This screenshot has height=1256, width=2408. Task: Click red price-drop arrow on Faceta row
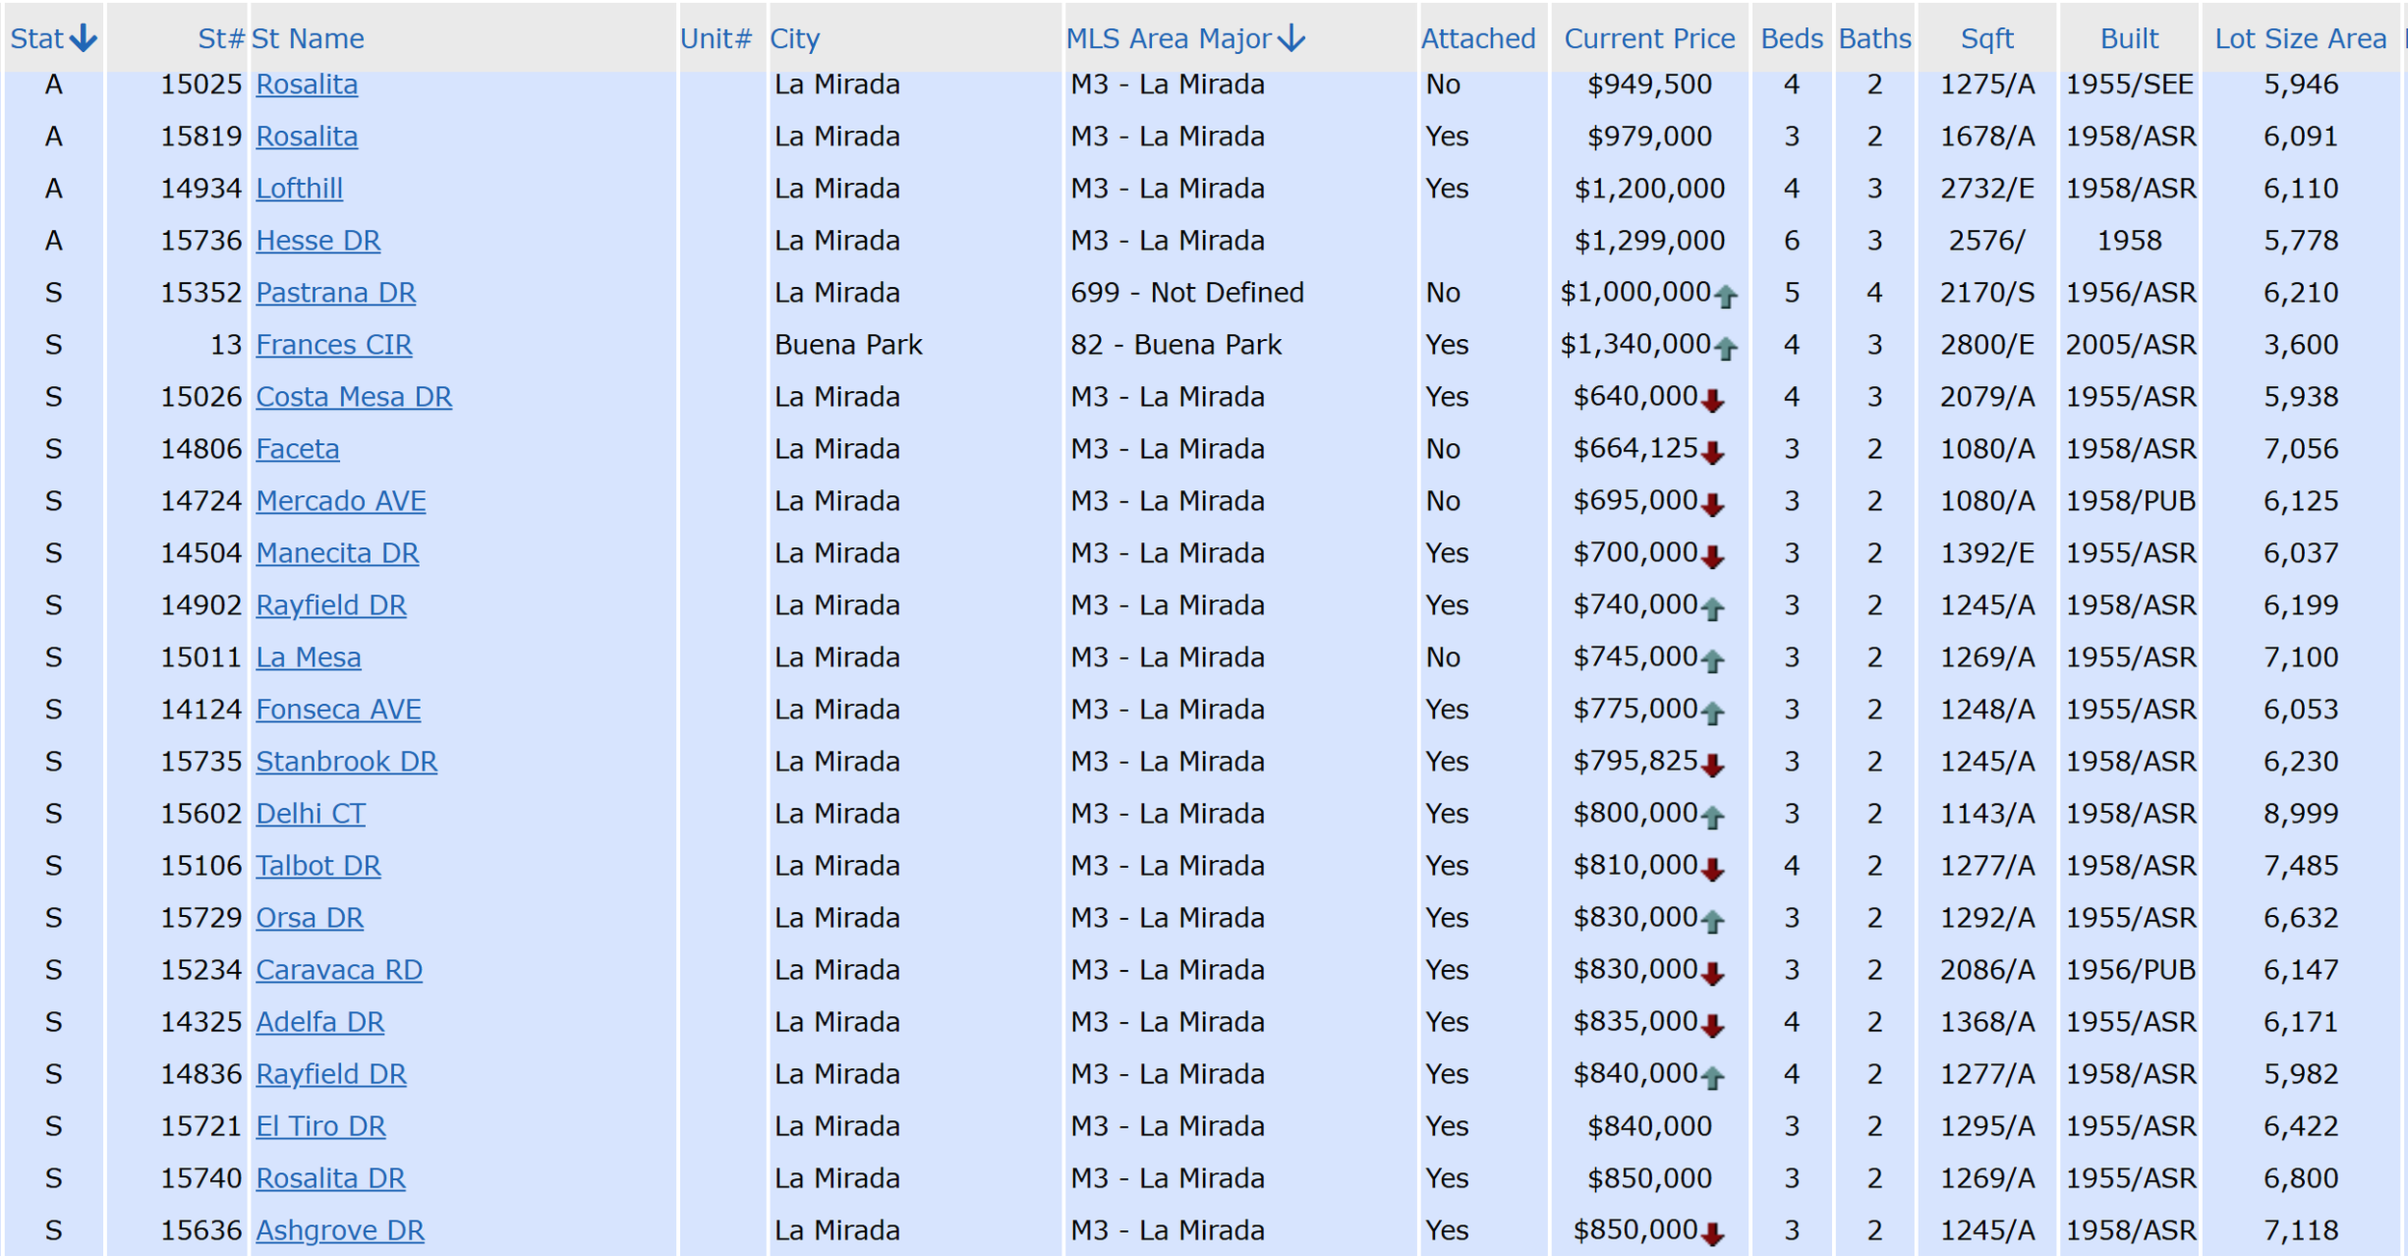point(1713,453)
